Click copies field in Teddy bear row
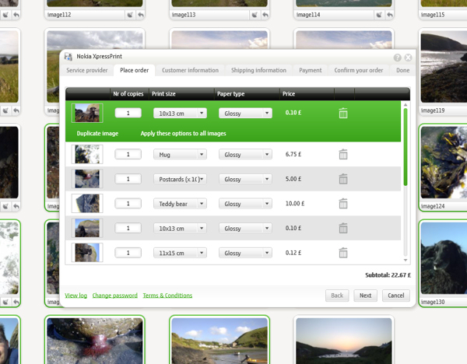 tap(128, 204)
